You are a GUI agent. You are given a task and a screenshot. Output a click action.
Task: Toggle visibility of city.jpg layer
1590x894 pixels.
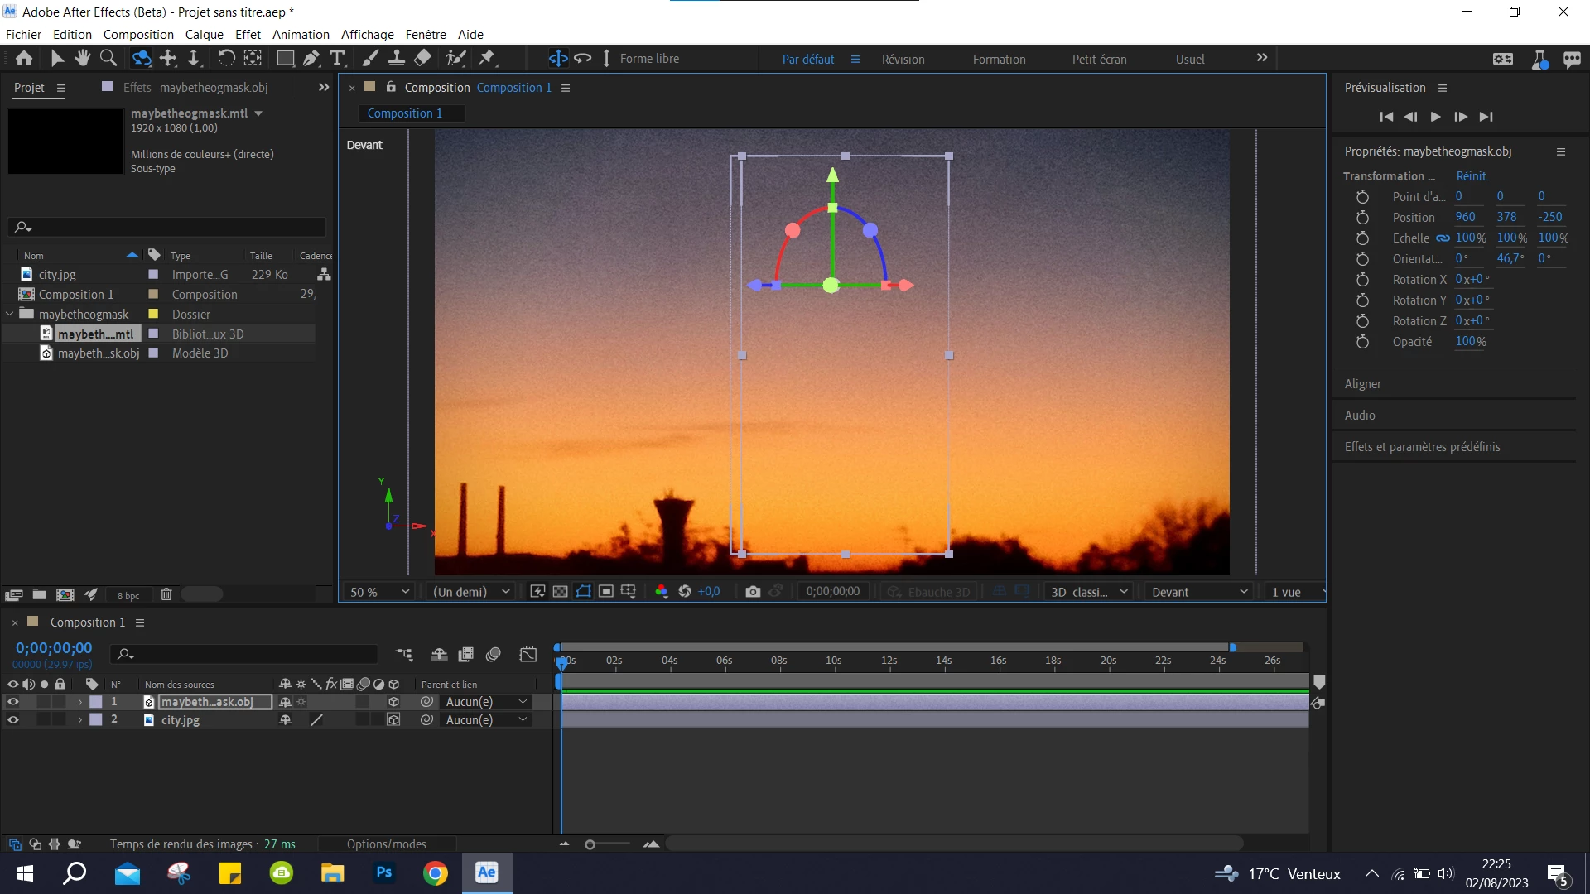[12, 720]
